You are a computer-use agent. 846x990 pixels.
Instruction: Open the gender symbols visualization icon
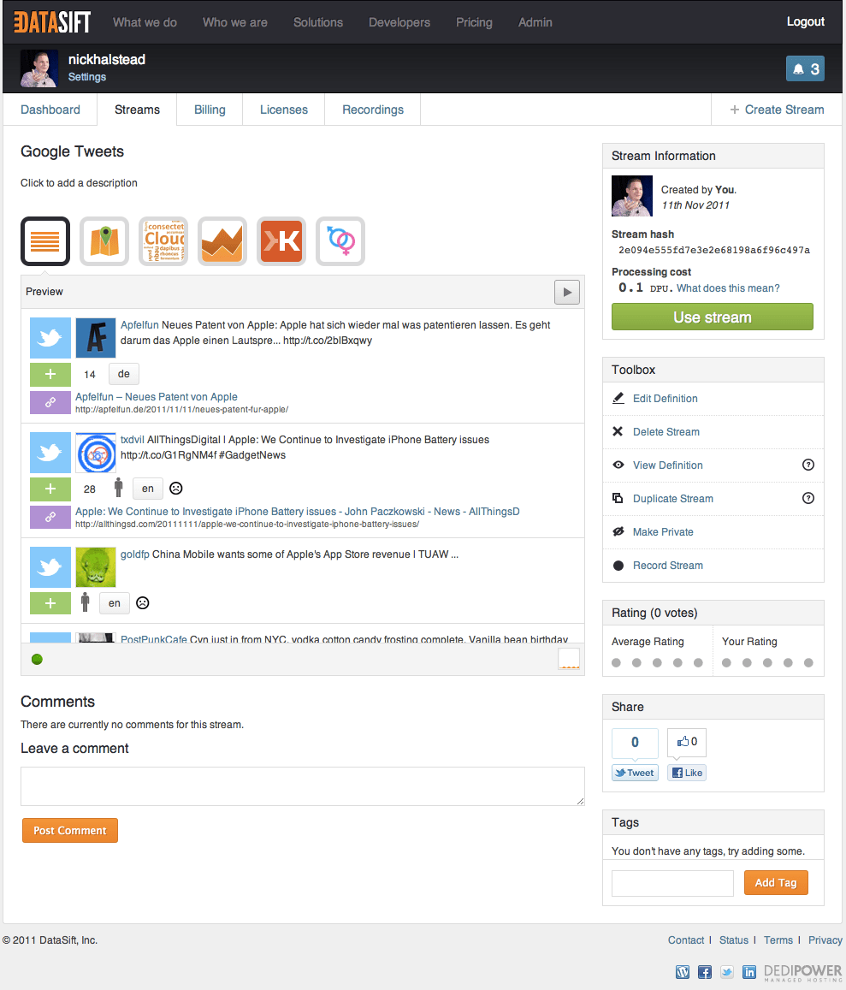coord(340,241)
